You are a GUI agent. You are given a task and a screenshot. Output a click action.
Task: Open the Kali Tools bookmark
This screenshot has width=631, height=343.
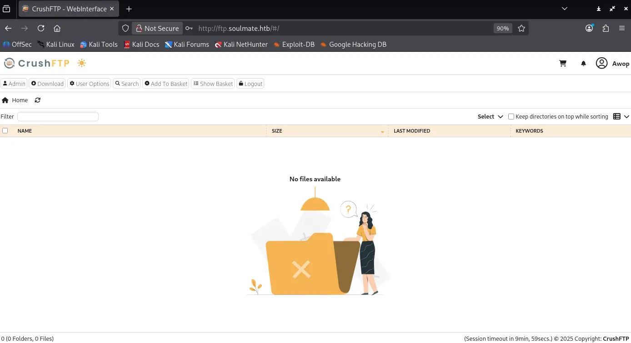point(99,45)
